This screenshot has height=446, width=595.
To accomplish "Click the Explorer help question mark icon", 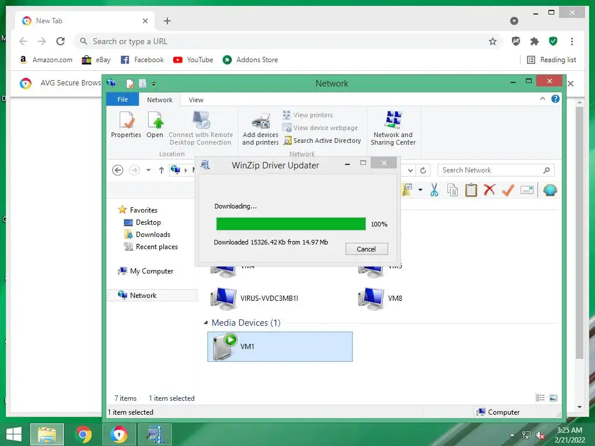I will [555, 99].
